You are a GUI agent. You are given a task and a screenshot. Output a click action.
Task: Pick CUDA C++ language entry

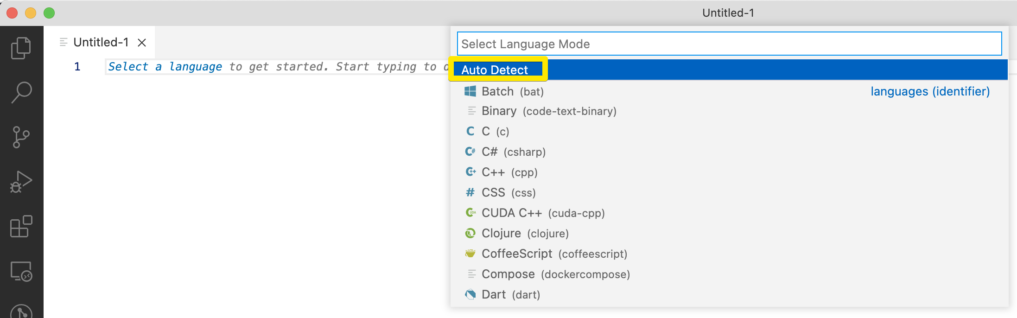(x=543, y=213)
